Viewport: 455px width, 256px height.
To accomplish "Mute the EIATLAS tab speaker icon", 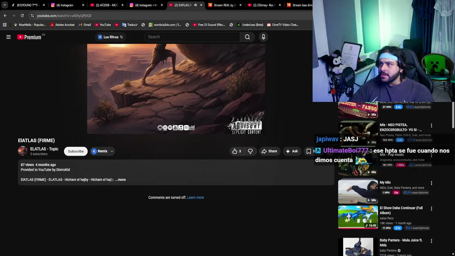I will coord(195,5).
